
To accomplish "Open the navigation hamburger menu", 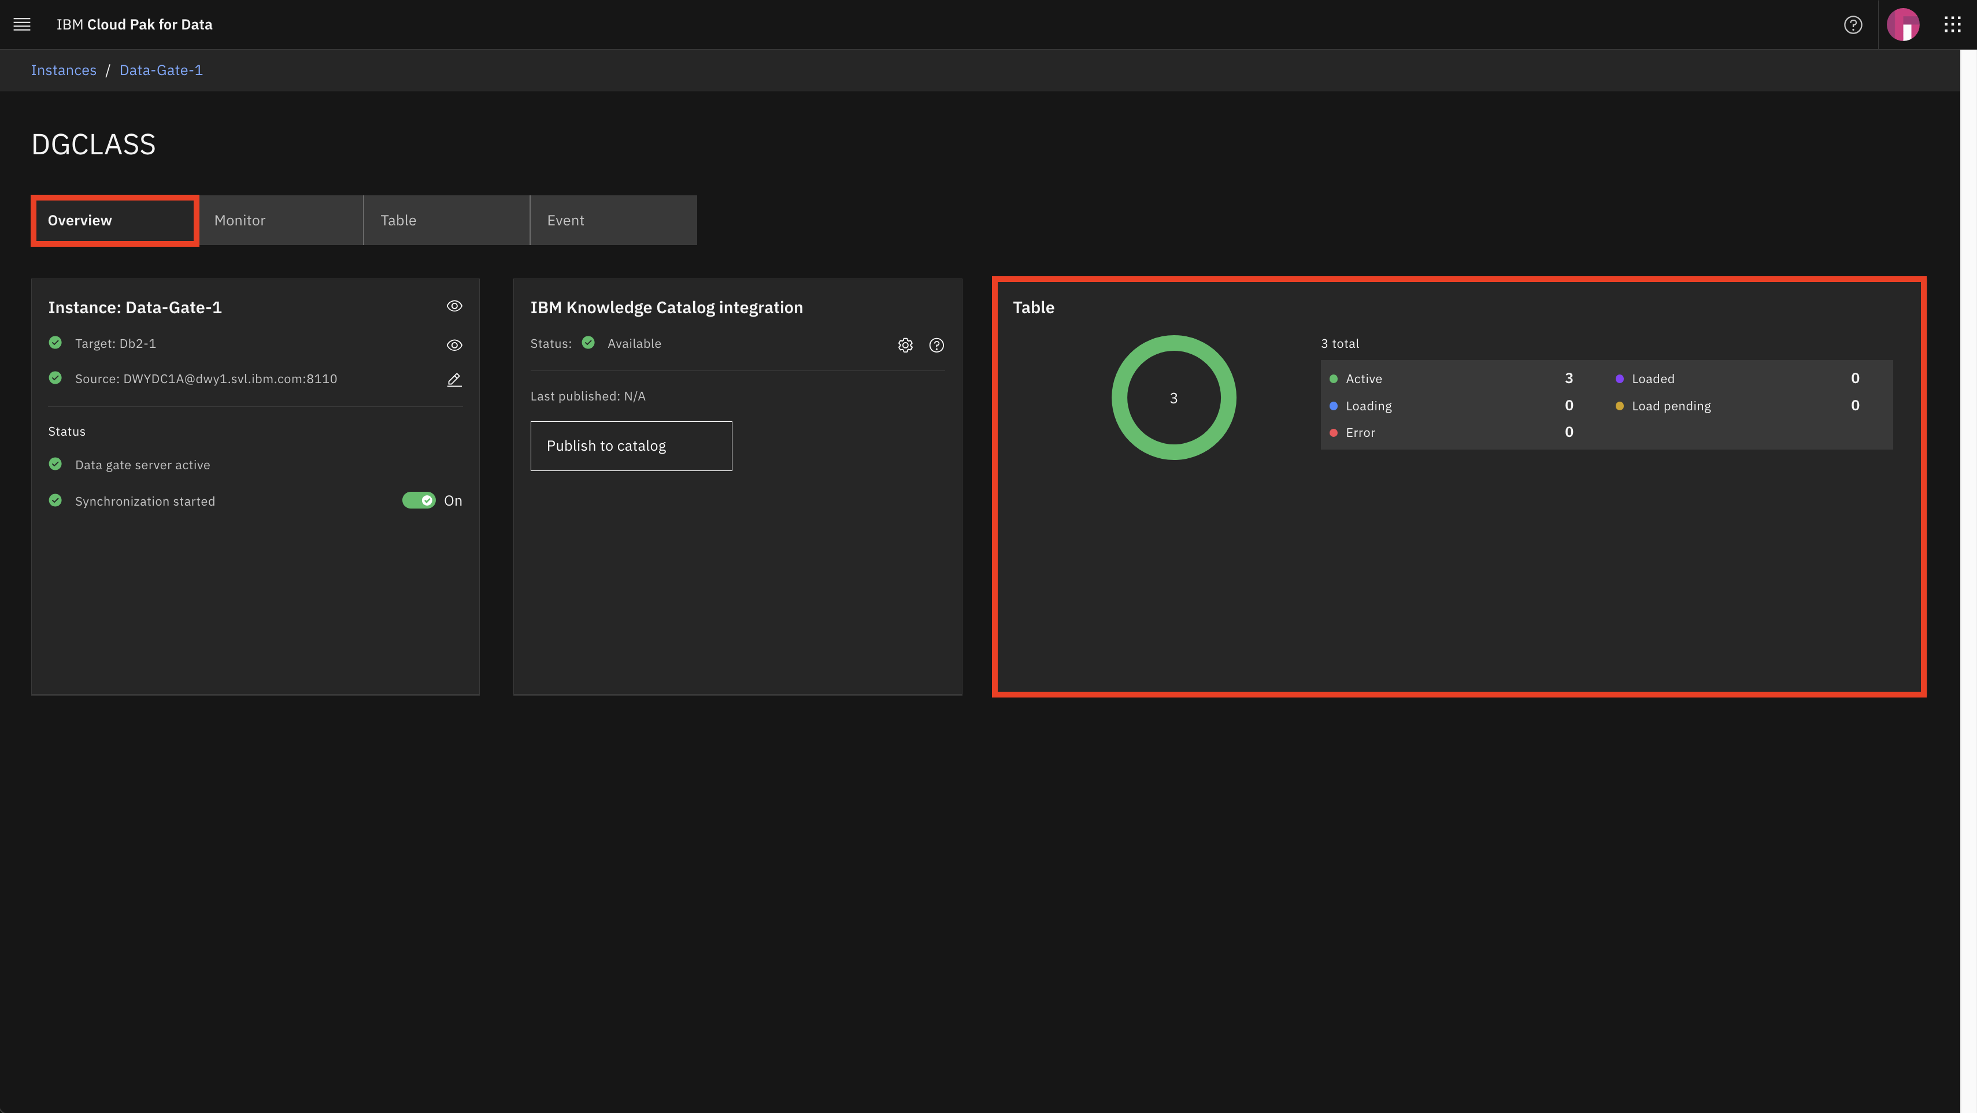I will (x=21, y=24).
